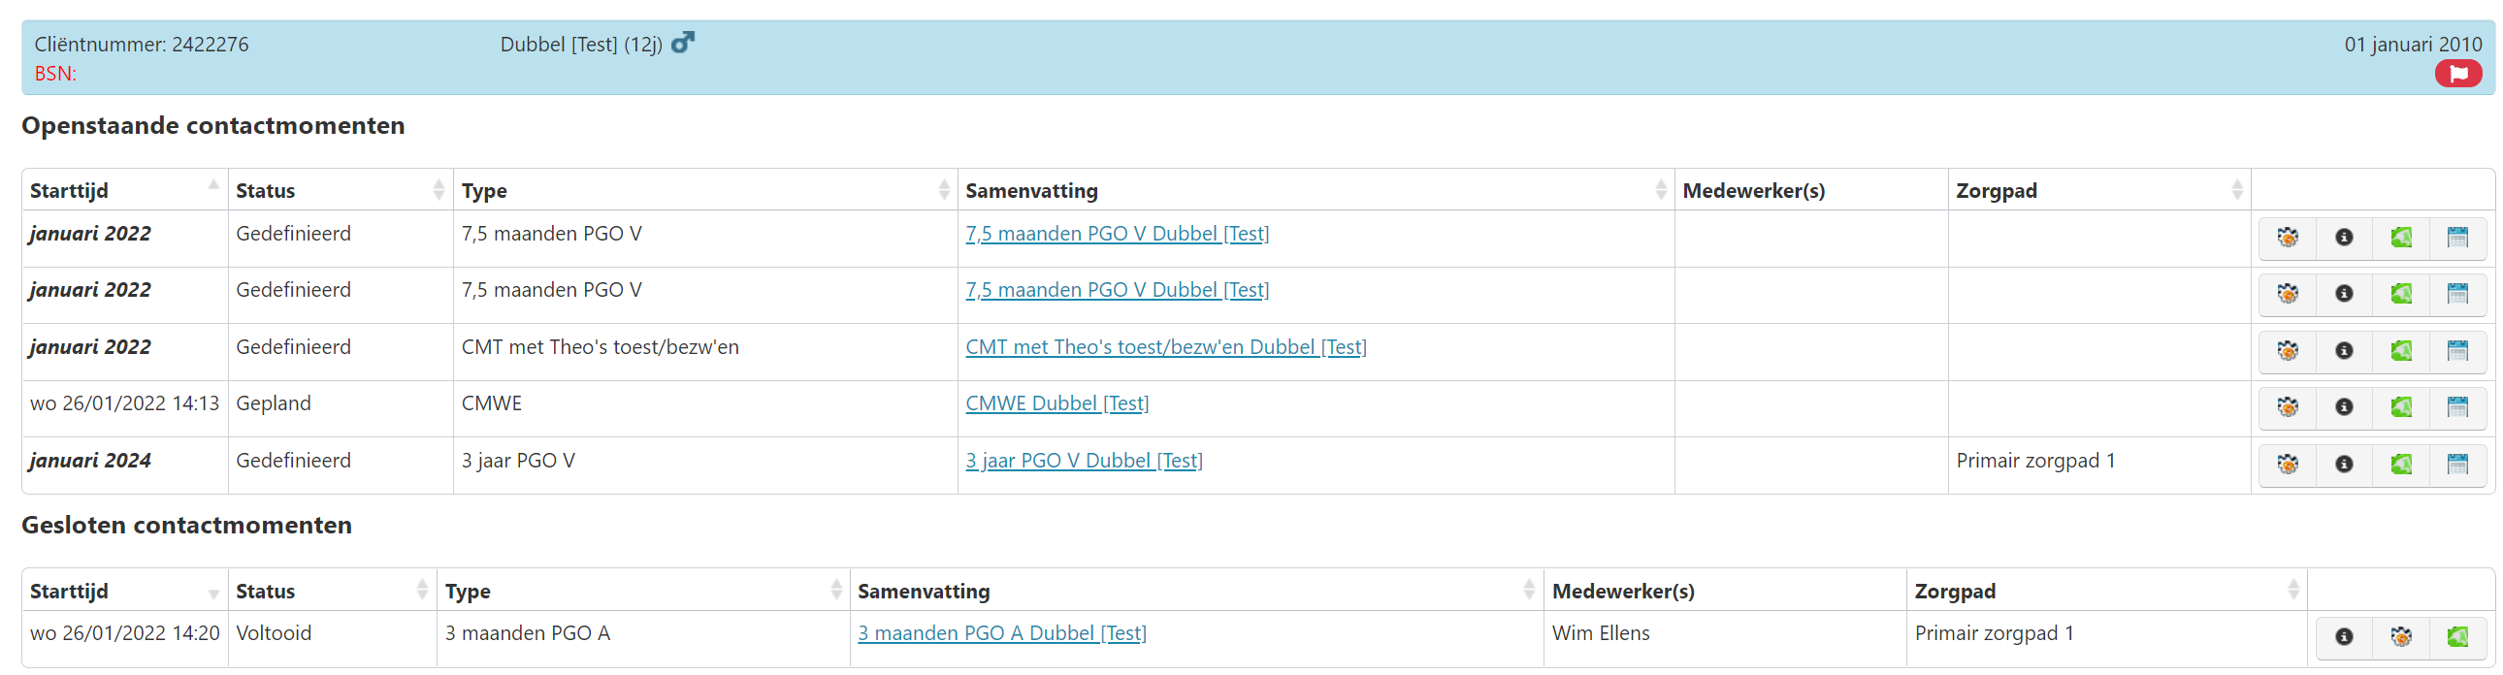The image size is (2503, 675).
Task: Open 3 jaar PGO V Dubbel [Test] link
Action: pos(1084,461)
